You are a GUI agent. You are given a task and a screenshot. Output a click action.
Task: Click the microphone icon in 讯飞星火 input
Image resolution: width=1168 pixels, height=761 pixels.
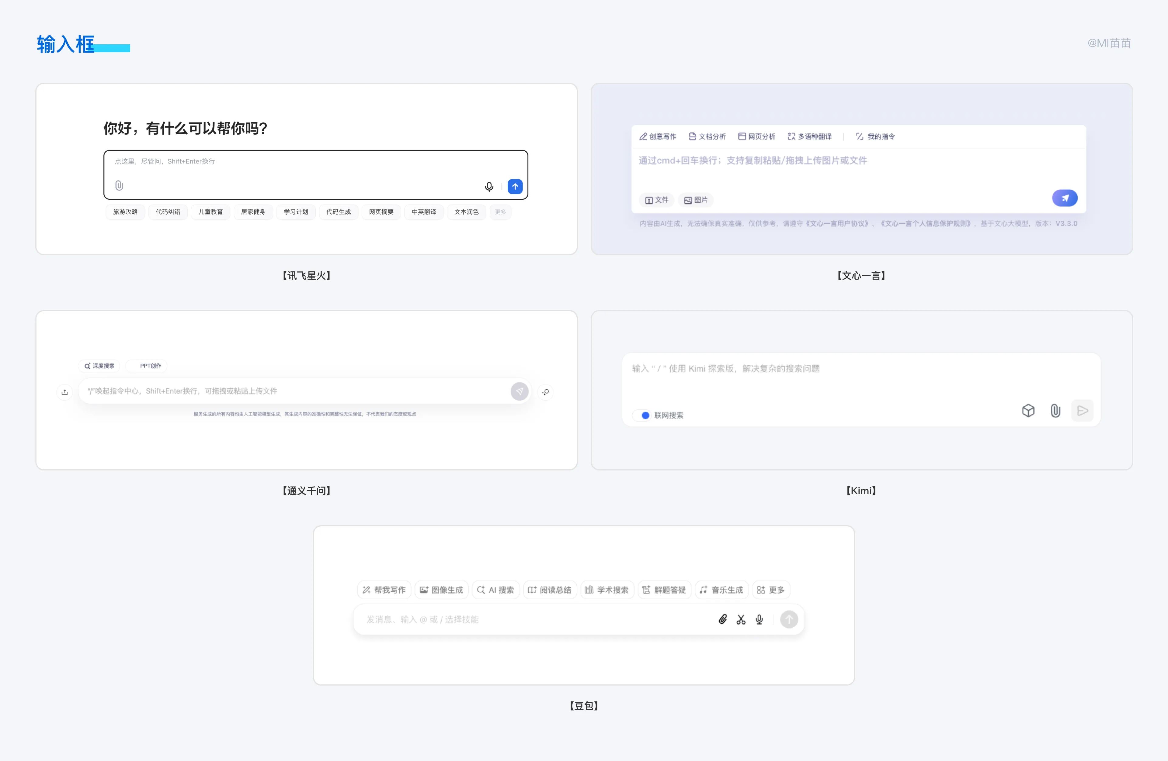(489, 187)
